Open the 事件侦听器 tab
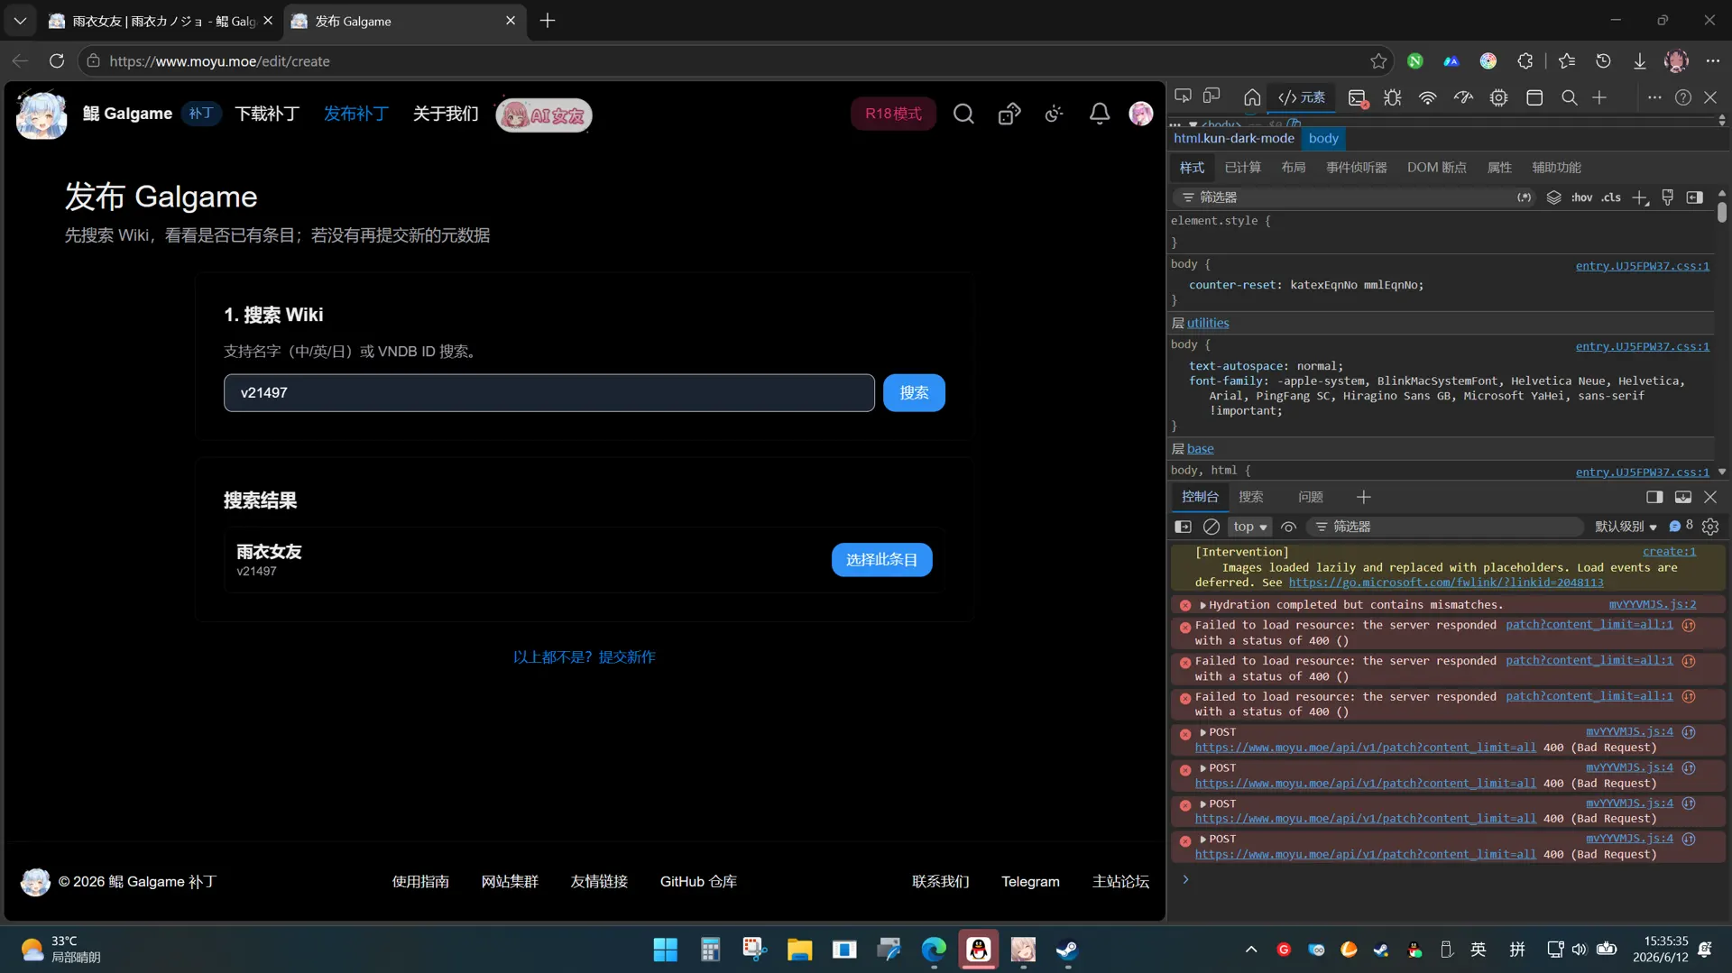Image resolution: width=1732 pixels, height=973 pixels. pos(1356,168)
